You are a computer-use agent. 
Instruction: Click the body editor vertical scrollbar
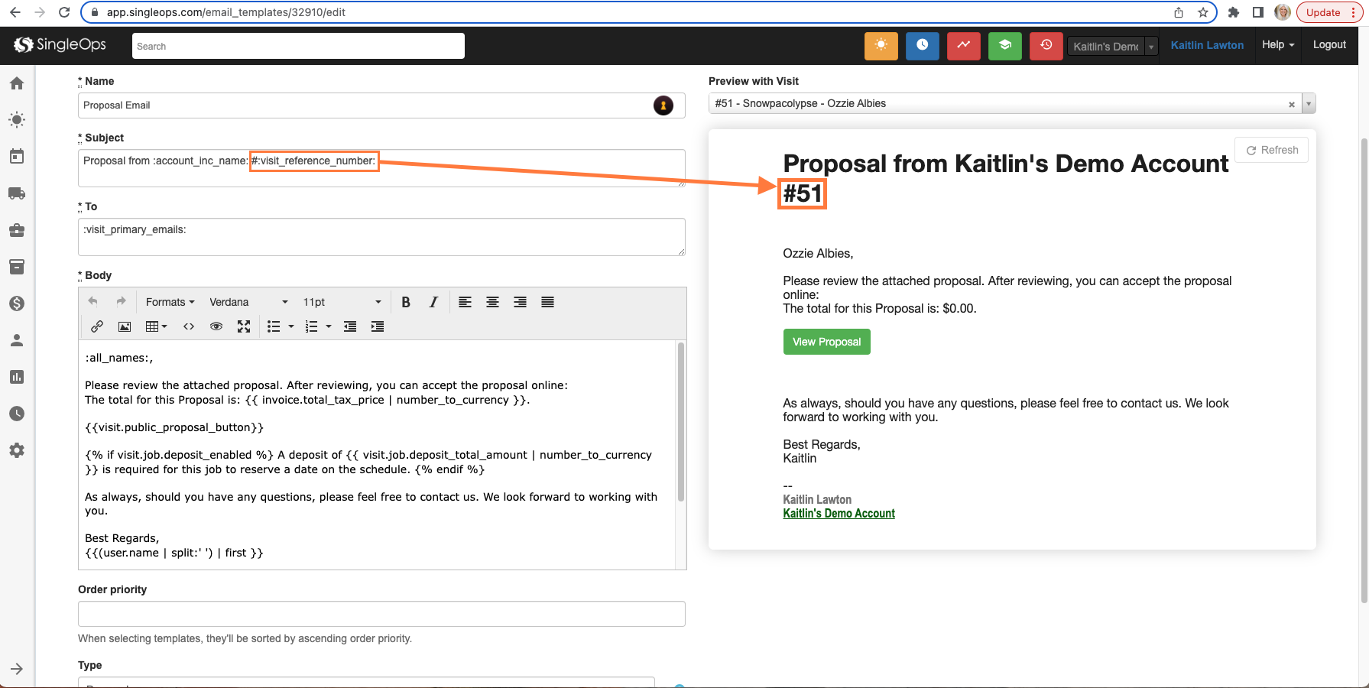pos(680,421)
